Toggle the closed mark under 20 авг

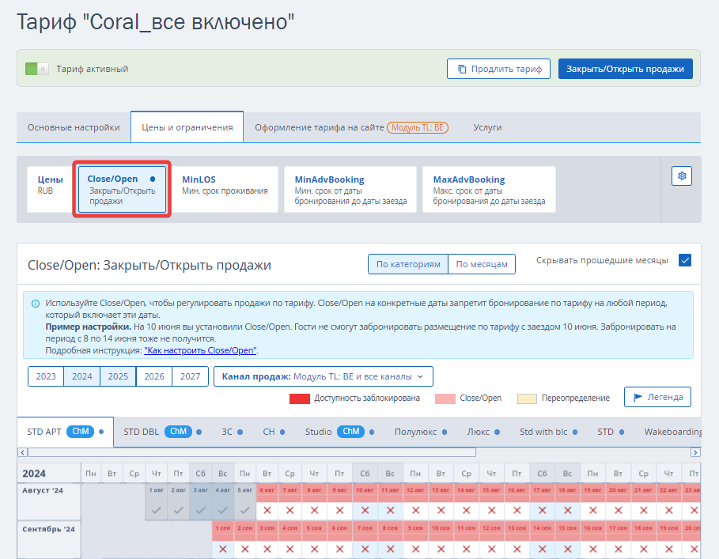[x=618, y=511]
